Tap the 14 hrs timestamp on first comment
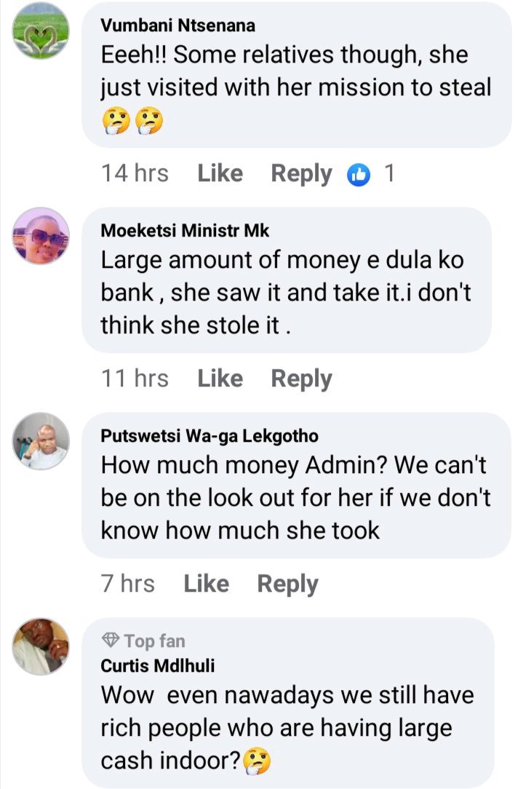 point(135,174)
